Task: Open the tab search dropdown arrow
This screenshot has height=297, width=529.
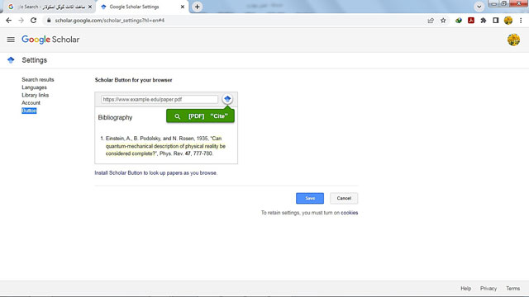Action: [479, 7]
